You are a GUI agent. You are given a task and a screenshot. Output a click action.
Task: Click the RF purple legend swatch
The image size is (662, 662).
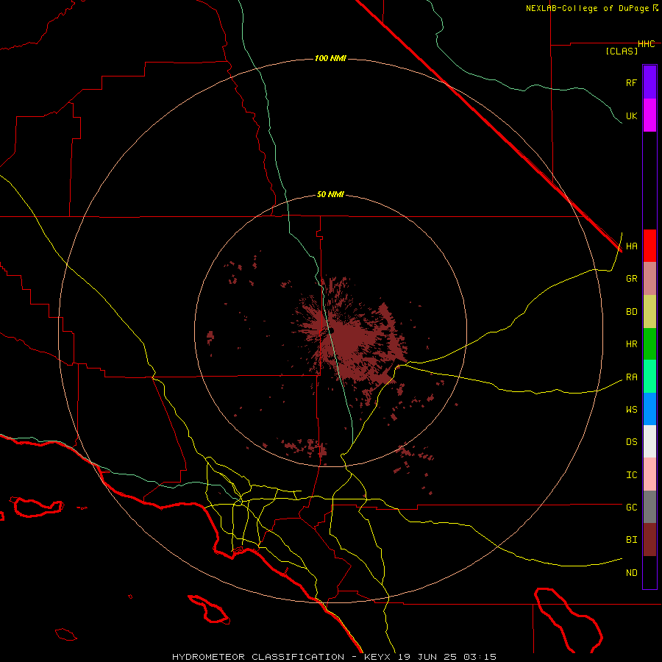(x=649, y=82)
